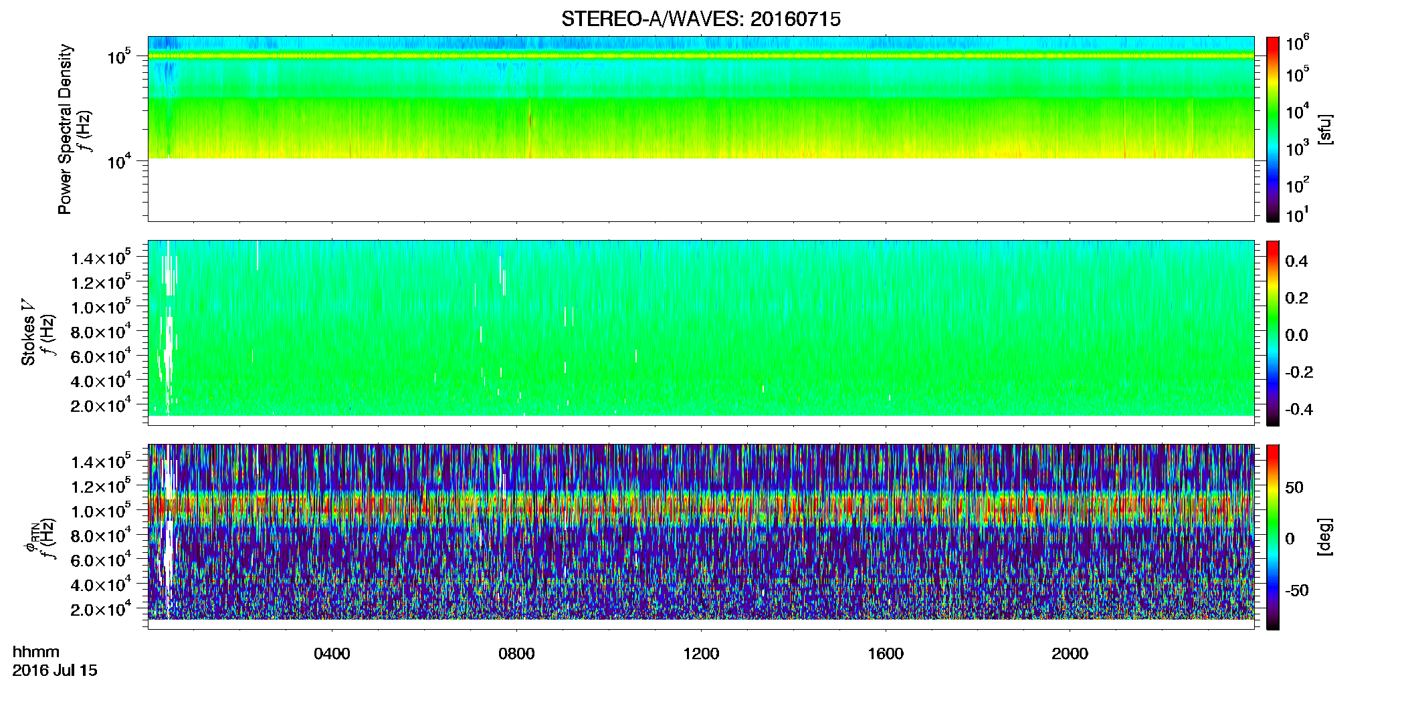
Task: Select the 1200 time axis label
Action: (x=701, y=654)
